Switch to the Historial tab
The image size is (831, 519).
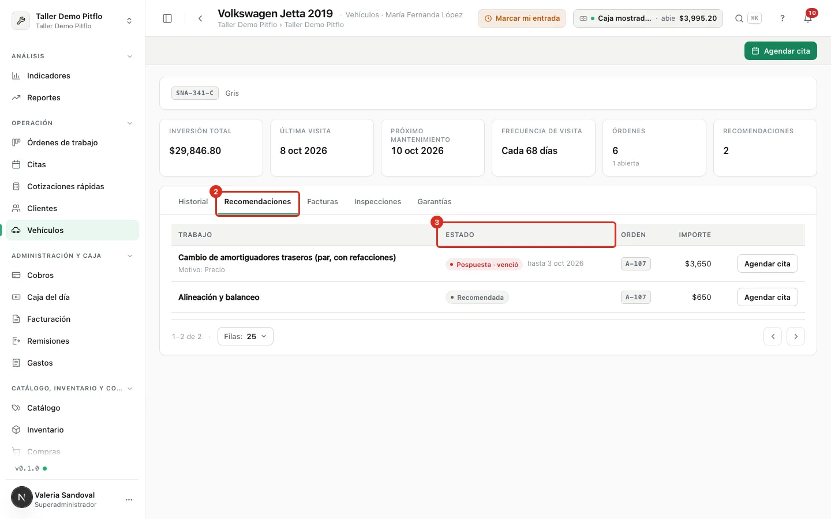193,201
